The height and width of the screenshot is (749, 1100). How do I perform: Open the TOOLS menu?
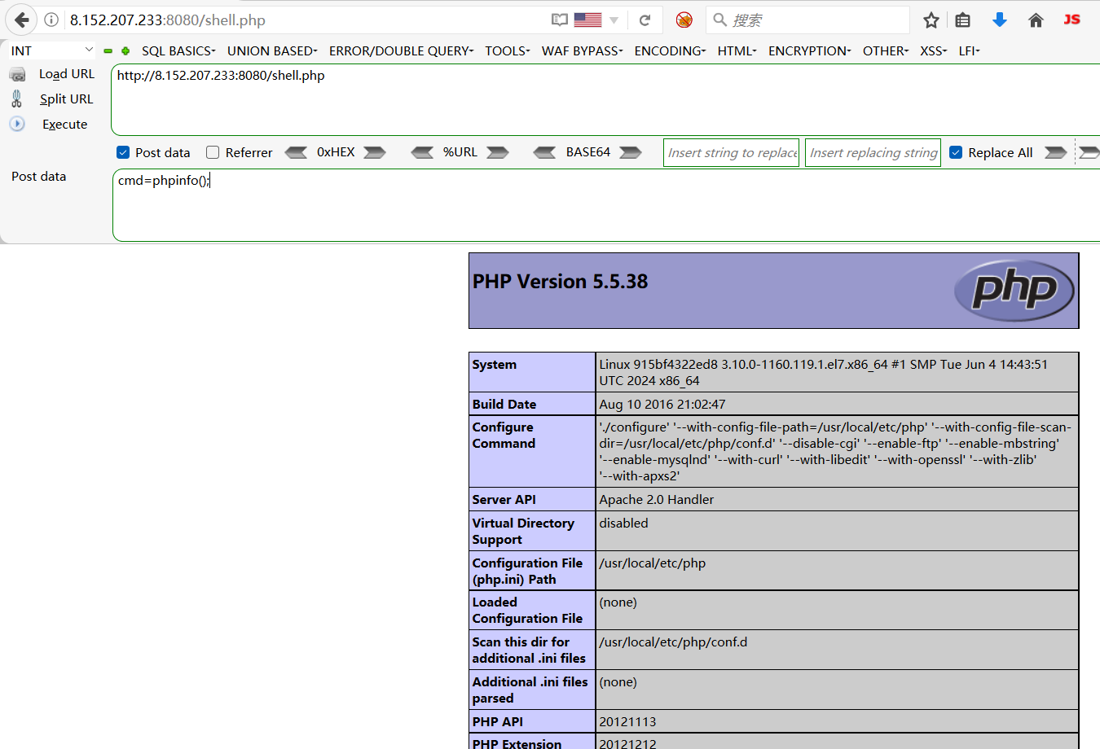point(507,50)
